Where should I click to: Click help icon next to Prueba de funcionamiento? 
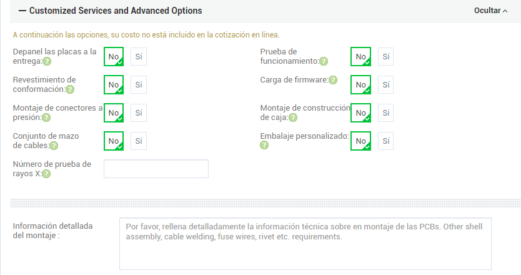pyautogui.click(x=324, y=61)
